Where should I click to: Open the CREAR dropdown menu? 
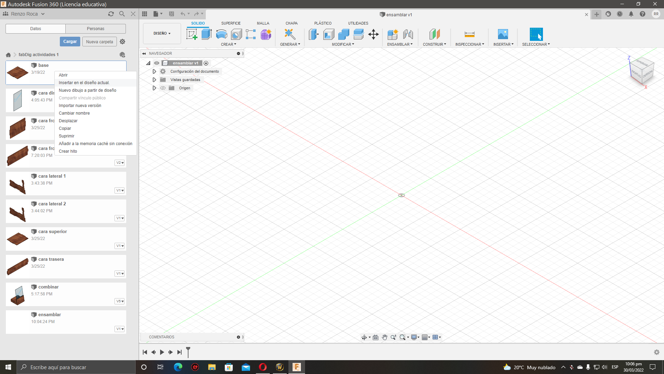(x=229, y=44)
